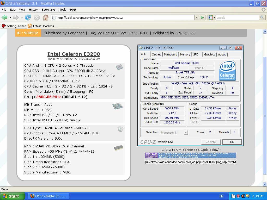Viewport: 267px width, 200px height.
Task: Click the Google search engine icon
Action: 211,17
